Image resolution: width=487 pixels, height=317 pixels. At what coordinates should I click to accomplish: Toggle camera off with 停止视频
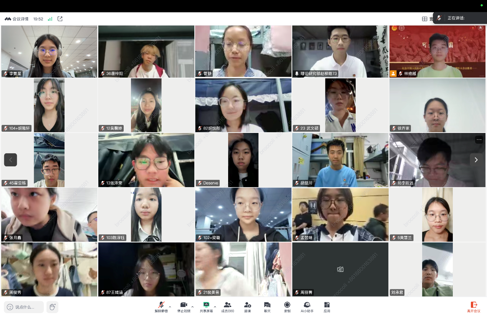(184, 306)
